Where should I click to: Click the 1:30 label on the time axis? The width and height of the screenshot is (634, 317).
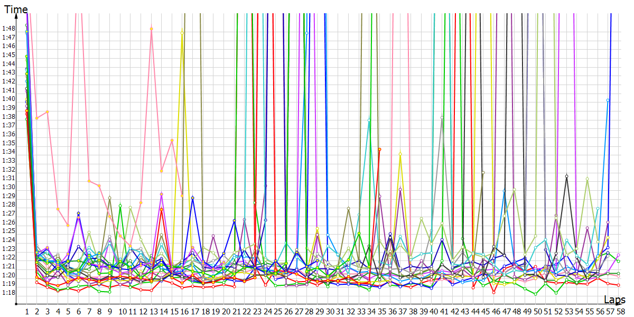(7, 187)
